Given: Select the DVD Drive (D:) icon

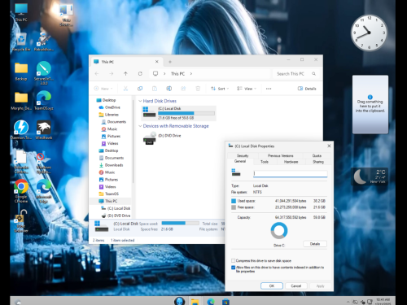Looking at the screenshot, I should [150, 138].
